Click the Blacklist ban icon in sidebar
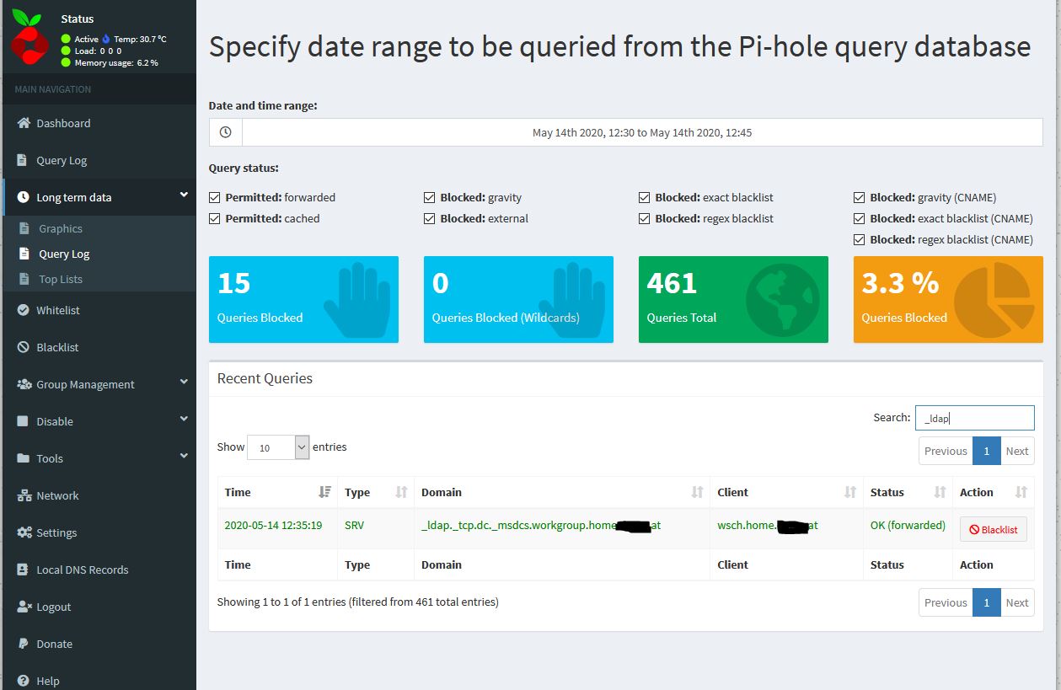Screen dimensions: 1061x690 point(24,347)
